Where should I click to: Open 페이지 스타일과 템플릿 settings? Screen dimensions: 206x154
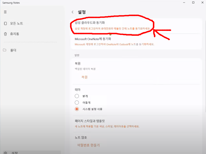coord(90,121)
